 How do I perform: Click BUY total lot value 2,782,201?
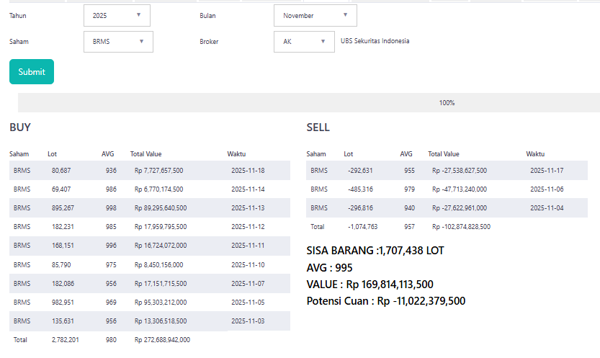pos(66,339)
